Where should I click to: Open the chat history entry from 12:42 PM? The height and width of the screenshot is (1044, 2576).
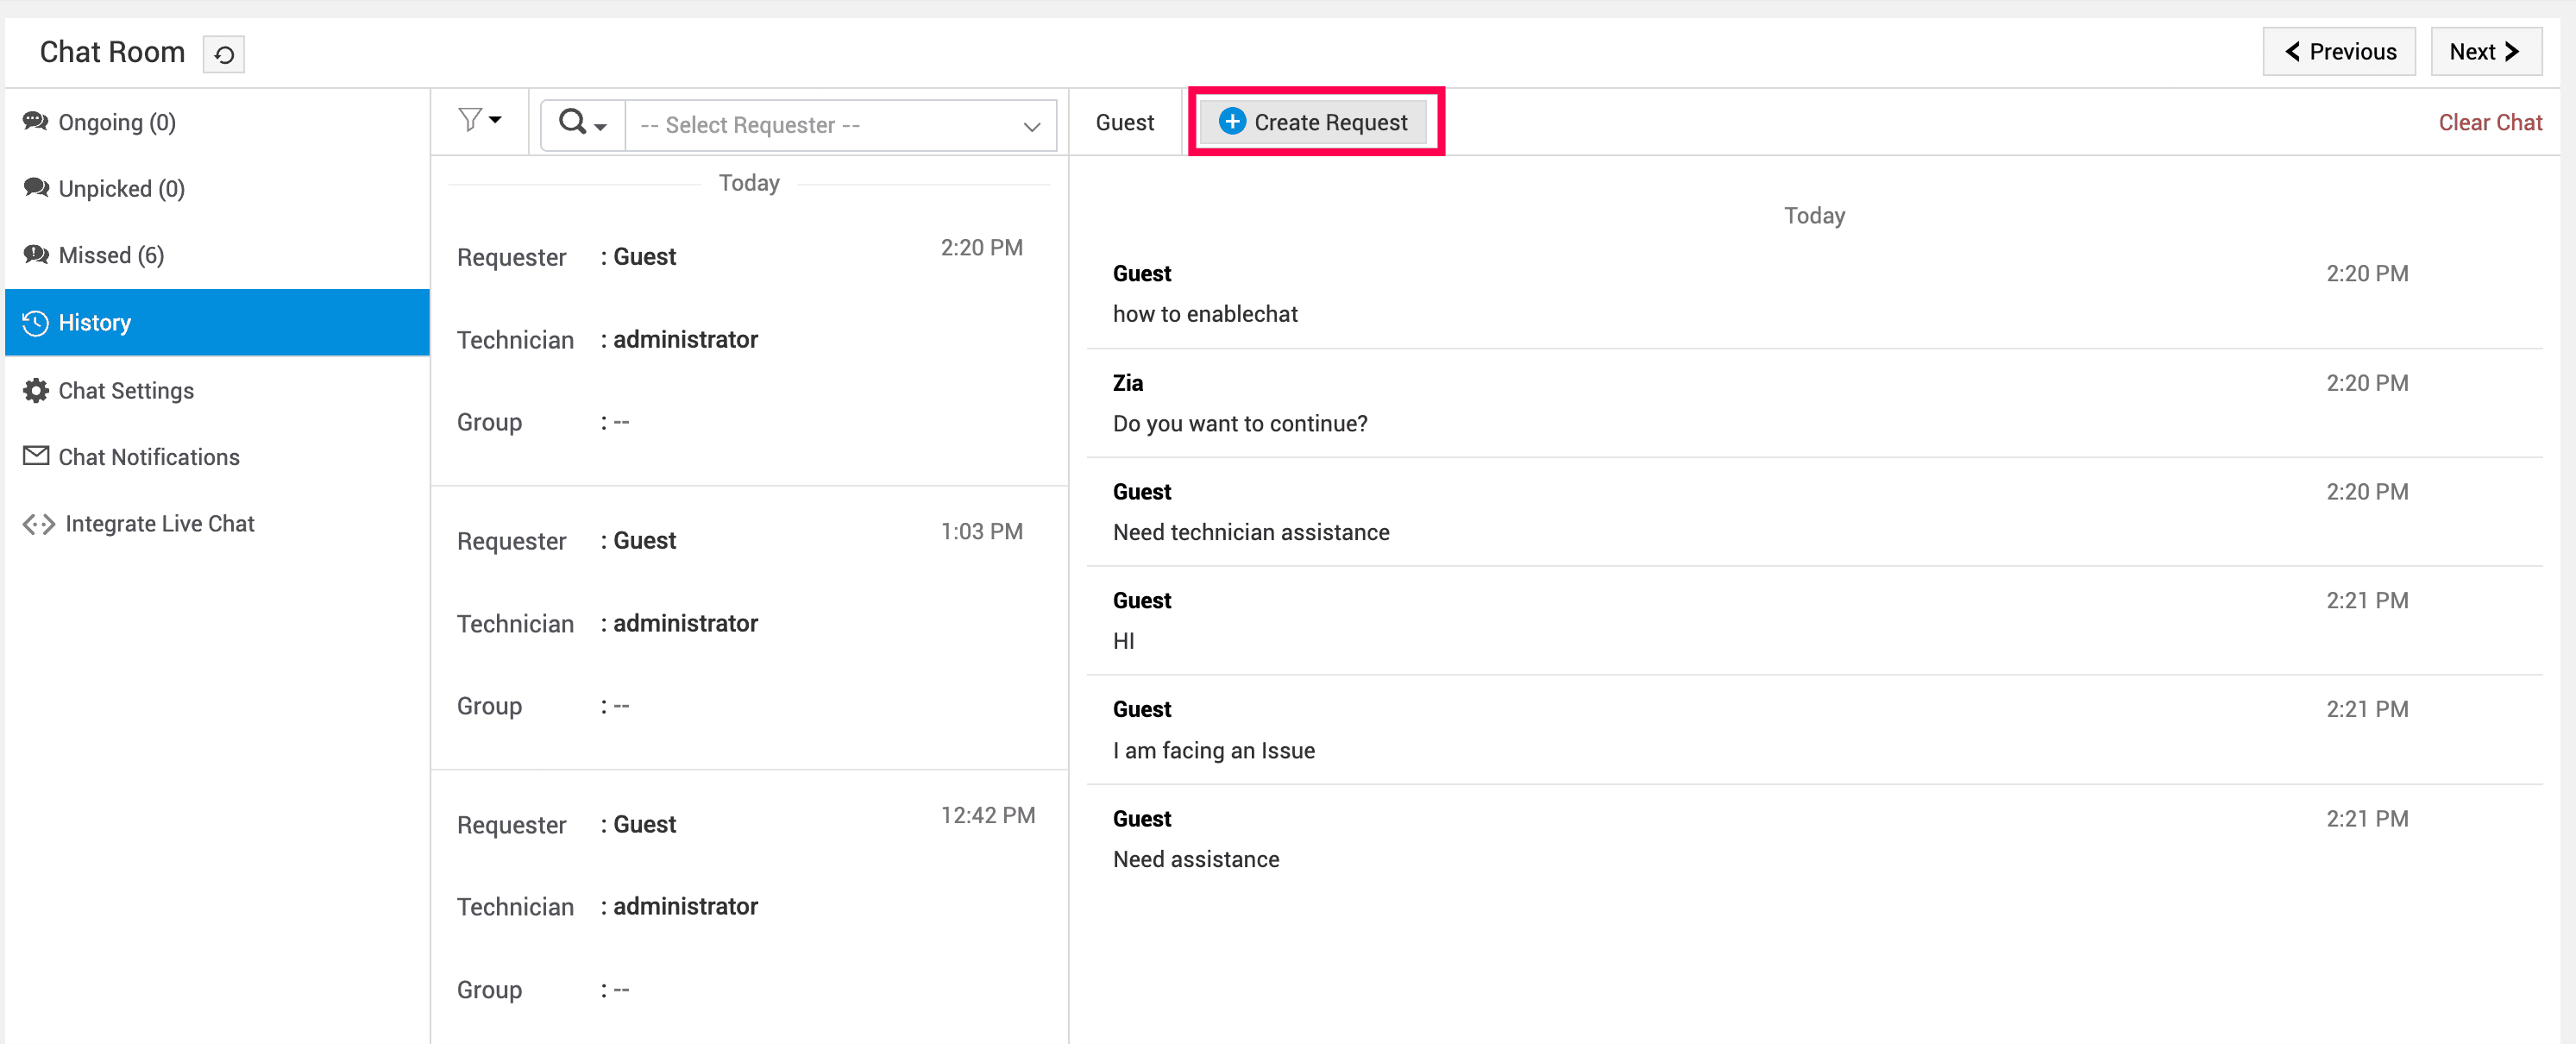coord(749,907)
